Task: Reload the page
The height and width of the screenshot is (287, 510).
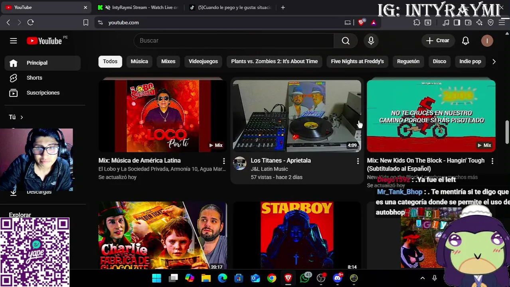Action: [x=30, y=23]
